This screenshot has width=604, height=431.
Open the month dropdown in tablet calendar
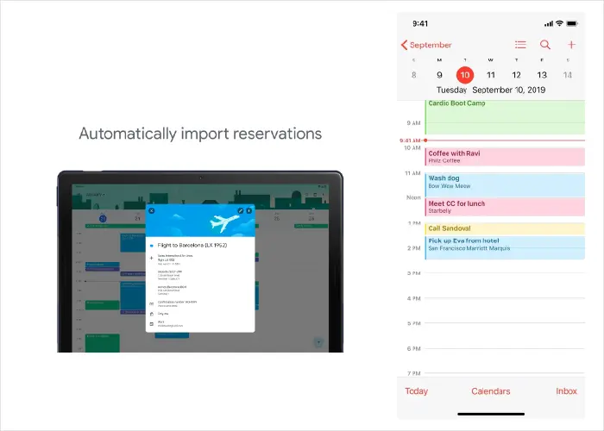95,194
